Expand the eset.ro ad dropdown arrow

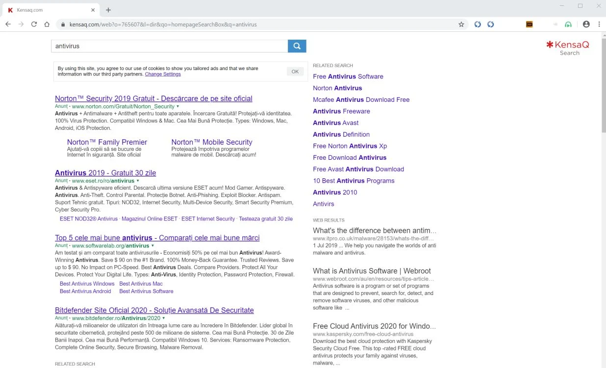tap(137, 181)
